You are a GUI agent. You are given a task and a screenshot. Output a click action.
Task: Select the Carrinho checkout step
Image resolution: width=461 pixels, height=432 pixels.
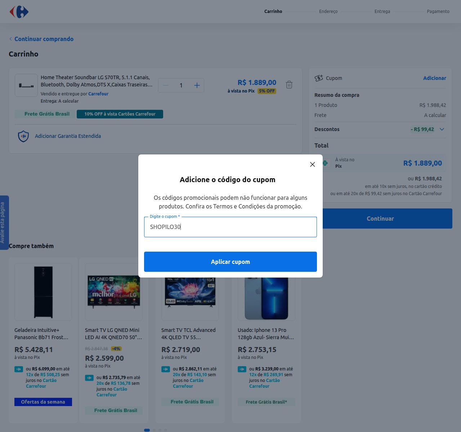(x=273, y=12)
